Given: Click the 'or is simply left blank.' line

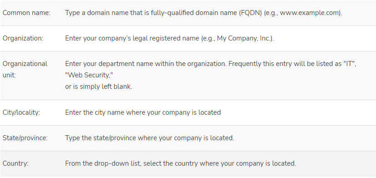Looking at the screenshot, I should [x=99, y=86].
